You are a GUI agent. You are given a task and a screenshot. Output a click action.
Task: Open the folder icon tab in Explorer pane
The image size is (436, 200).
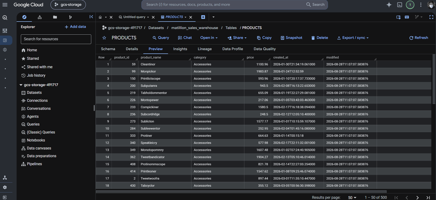coord(55,17)
